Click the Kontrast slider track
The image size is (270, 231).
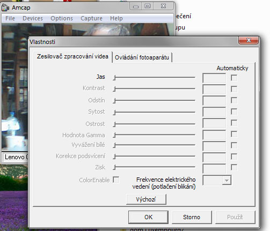coord(154,88)
